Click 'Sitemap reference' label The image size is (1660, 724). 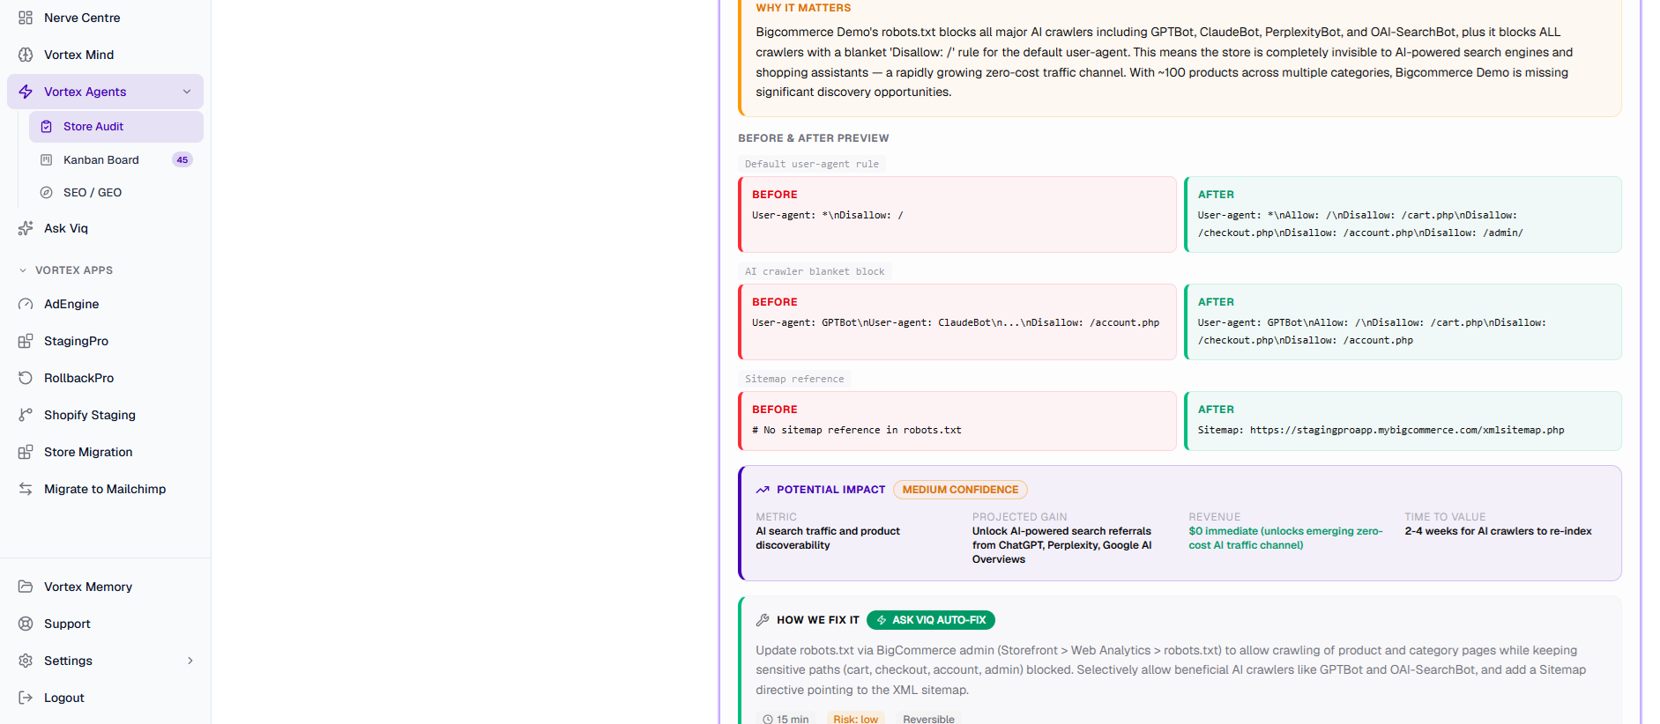point(794,379)
